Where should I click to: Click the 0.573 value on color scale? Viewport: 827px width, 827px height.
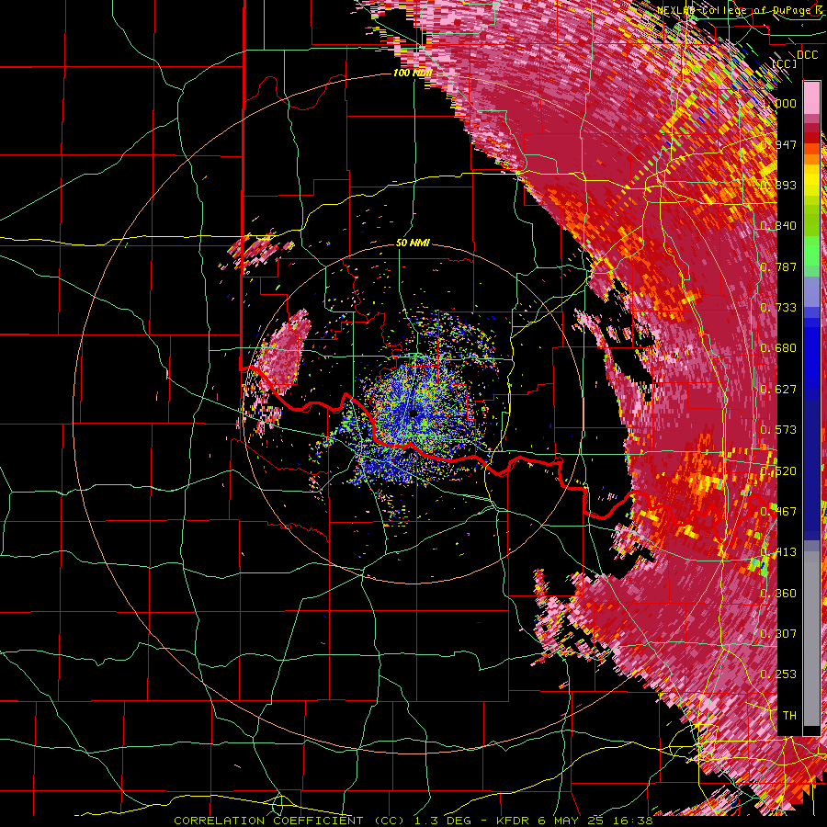click(778, 430)
